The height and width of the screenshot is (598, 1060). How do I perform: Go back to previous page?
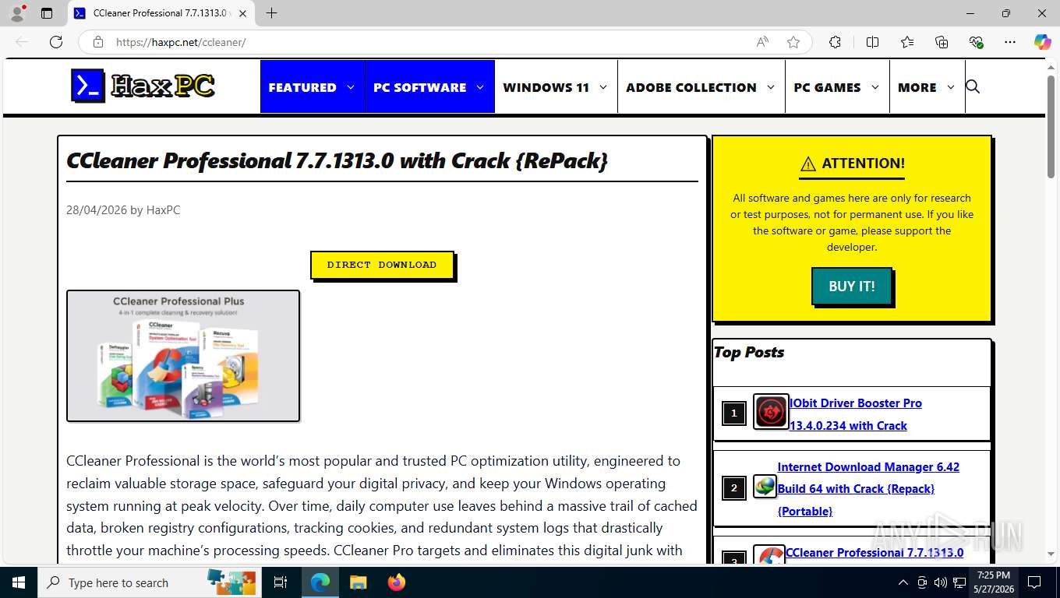click(22, 42)
